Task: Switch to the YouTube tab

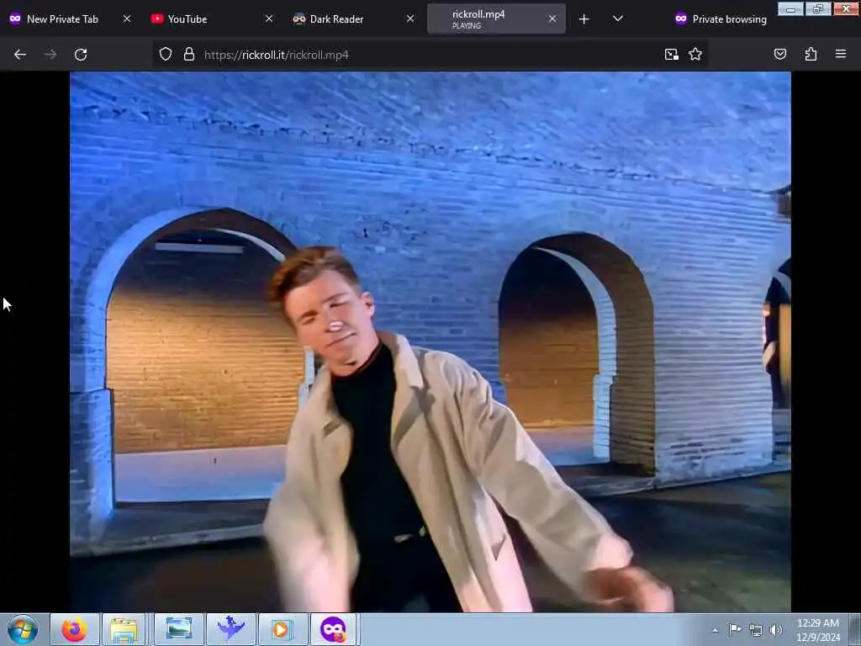Action: (x=212, y=19)
